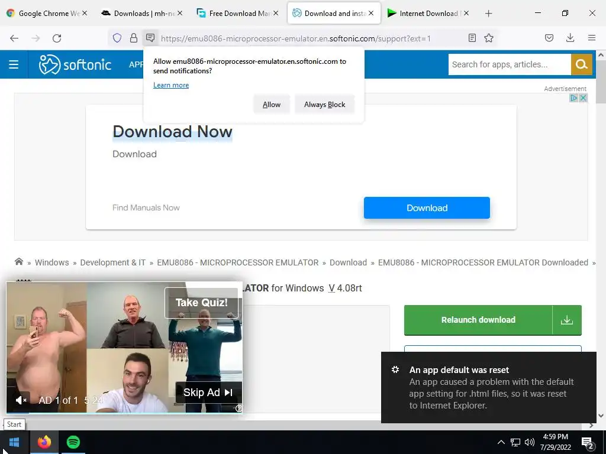Bookmark this page with the star icon
The width and height of the screenshot is (606, 454).
(489, 38)
